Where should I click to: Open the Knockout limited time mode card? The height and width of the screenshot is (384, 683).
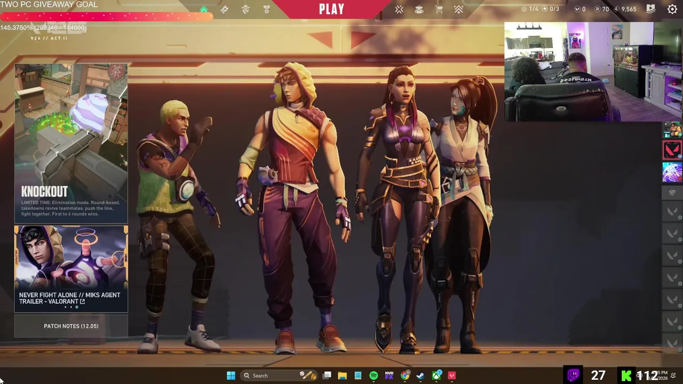pyautogui.click(x=71, y=143)
